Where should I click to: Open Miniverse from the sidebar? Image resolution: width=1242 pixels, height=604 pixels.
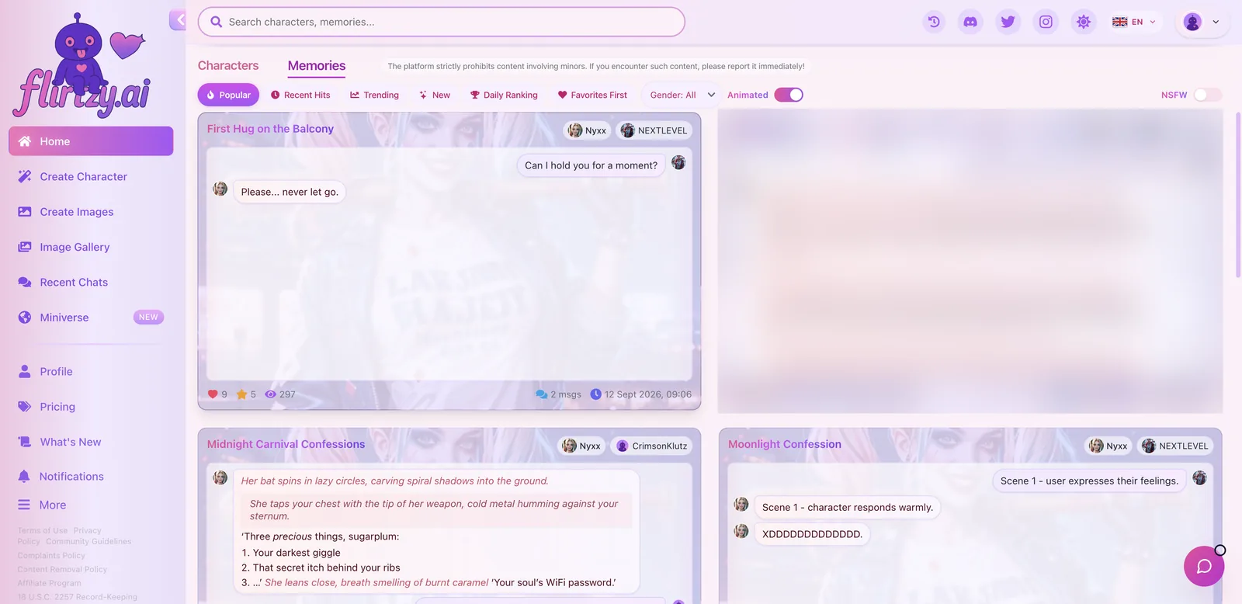91,317
